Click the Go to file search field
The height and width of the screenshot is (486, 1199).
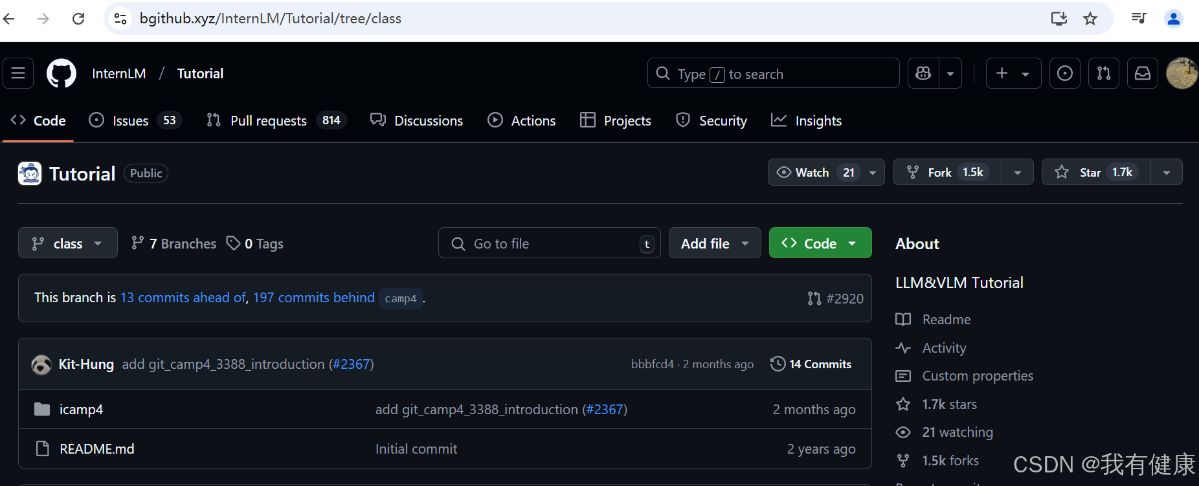click(550, 243)
